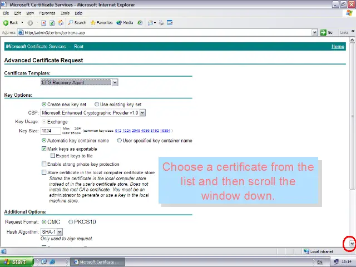Click the Internet Explorer title bar icon

(3, 4)
